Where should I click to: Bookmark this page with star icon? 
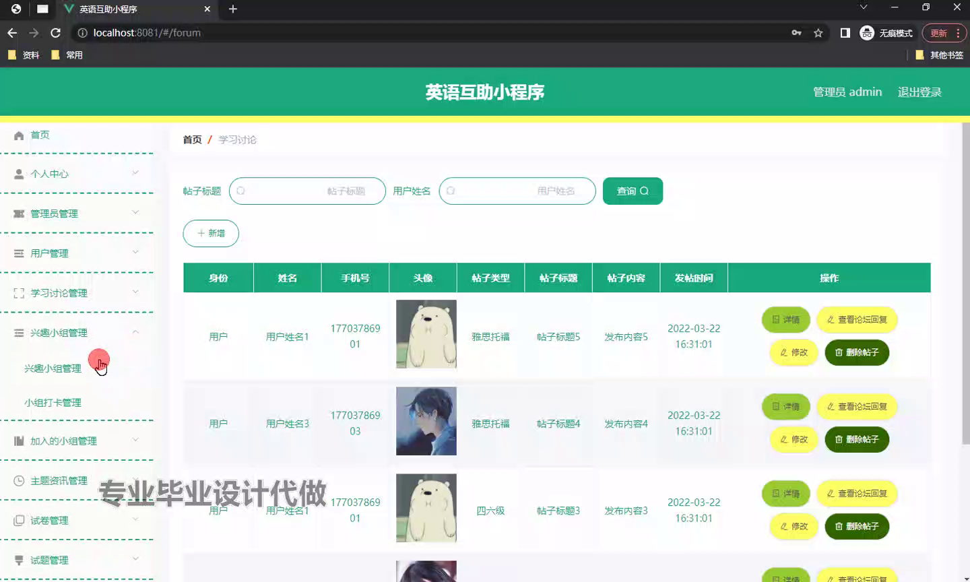[818, 32]
